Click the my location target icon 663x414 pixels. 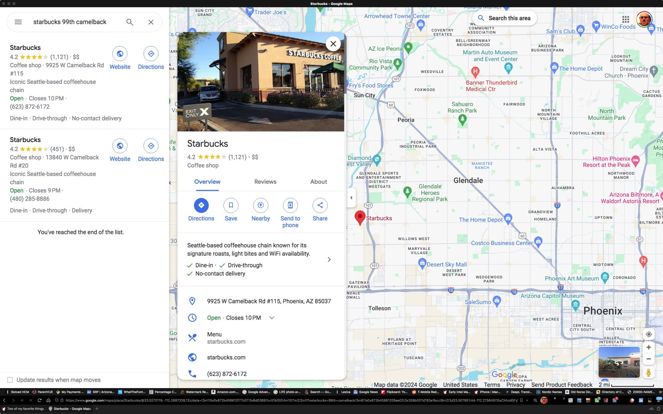pos(649,334)
